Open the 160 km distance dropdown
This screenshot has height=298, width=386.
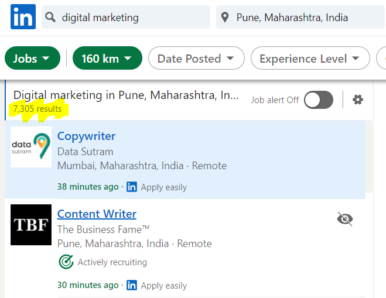pos(107,58)
